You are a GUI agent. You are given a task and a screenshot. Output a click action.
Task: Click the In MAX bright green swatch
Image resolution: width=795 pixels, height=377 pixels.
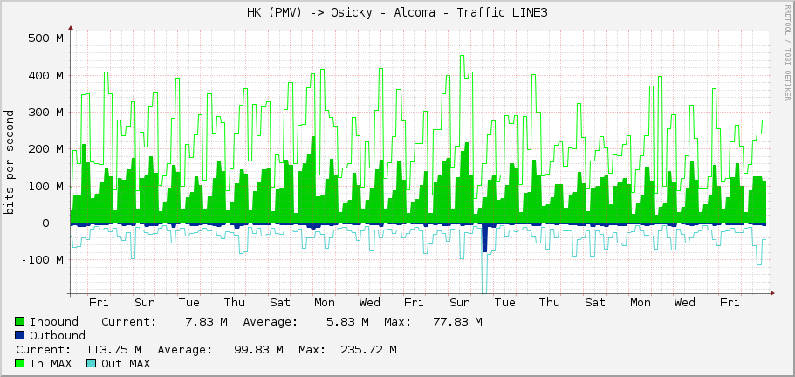point(20,363)
